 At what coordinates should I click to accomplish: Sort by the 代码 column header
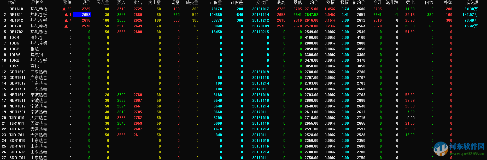[12, 2]
